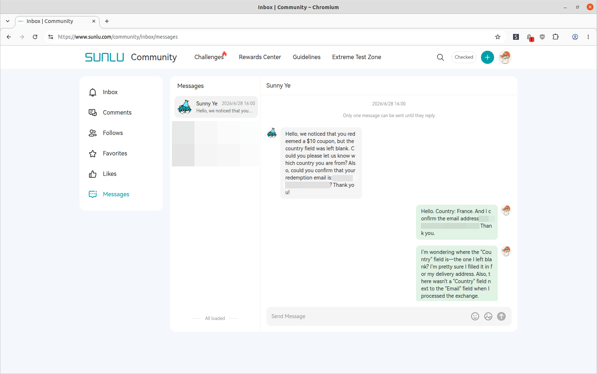Click the search magnifier icon
The image size is (597, 374).
440,57
